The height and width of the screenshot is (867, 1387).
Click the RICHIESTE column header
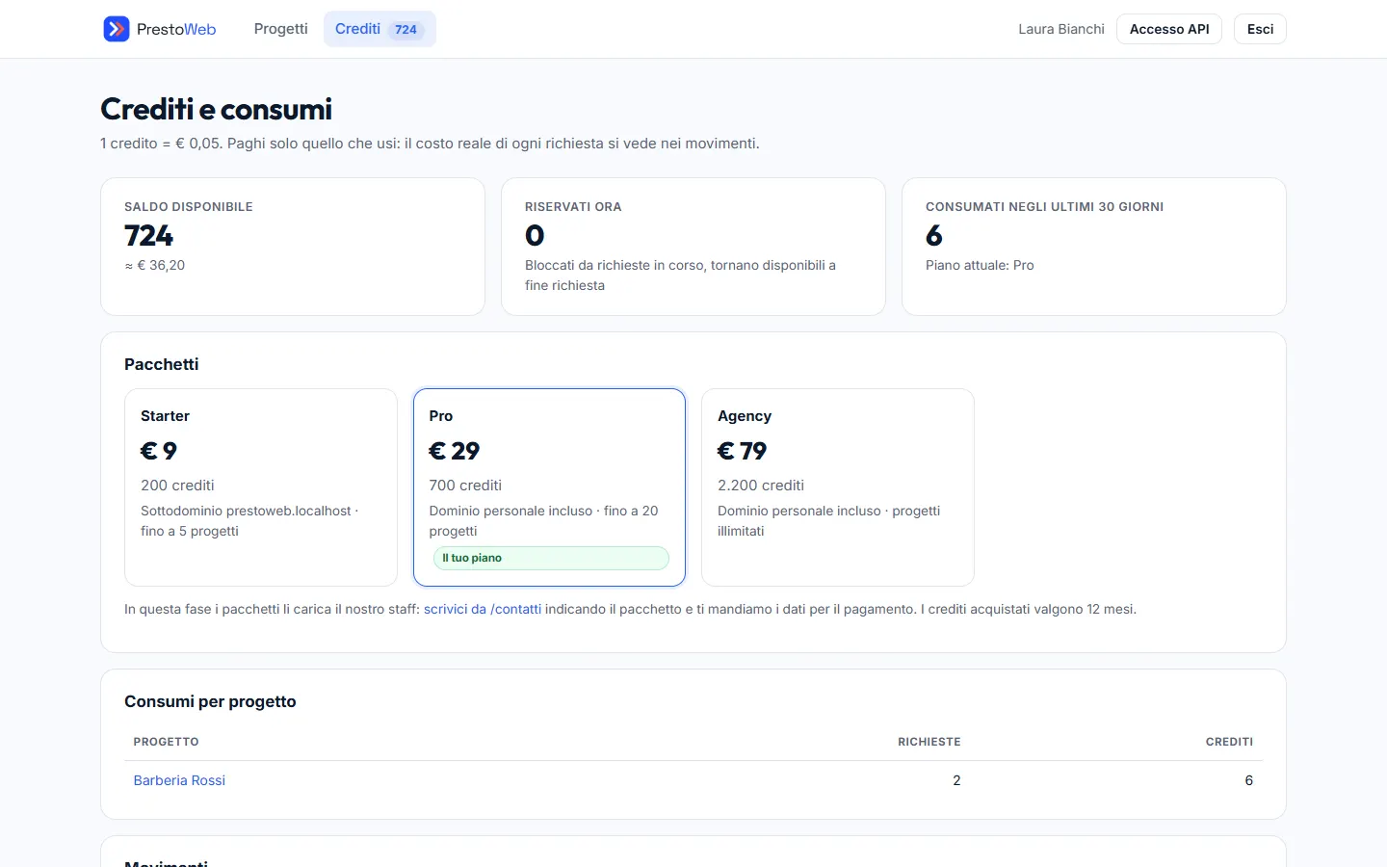pos(929,742)
